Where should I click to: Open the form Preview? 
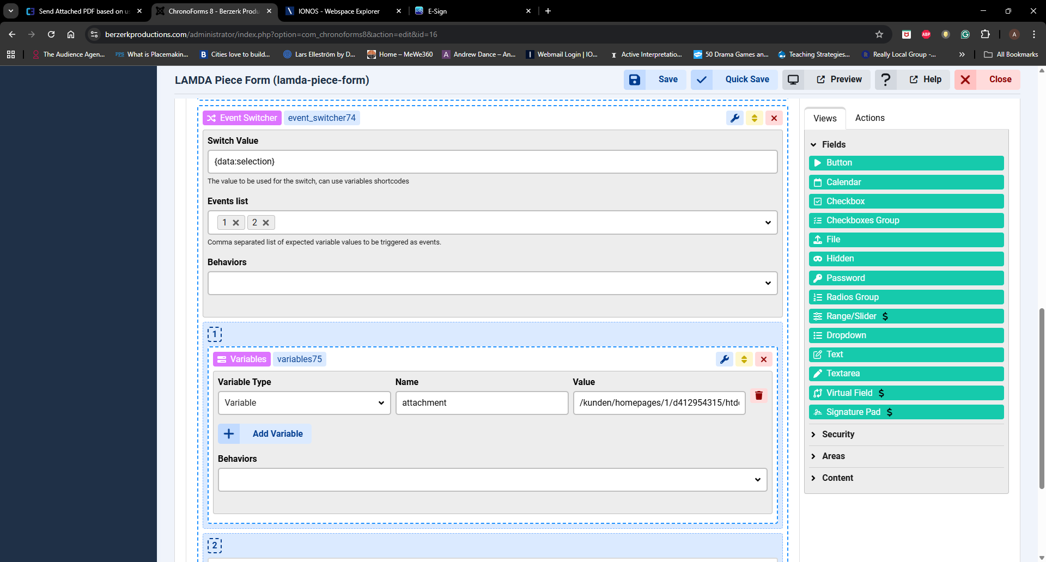tap(838, 80)
